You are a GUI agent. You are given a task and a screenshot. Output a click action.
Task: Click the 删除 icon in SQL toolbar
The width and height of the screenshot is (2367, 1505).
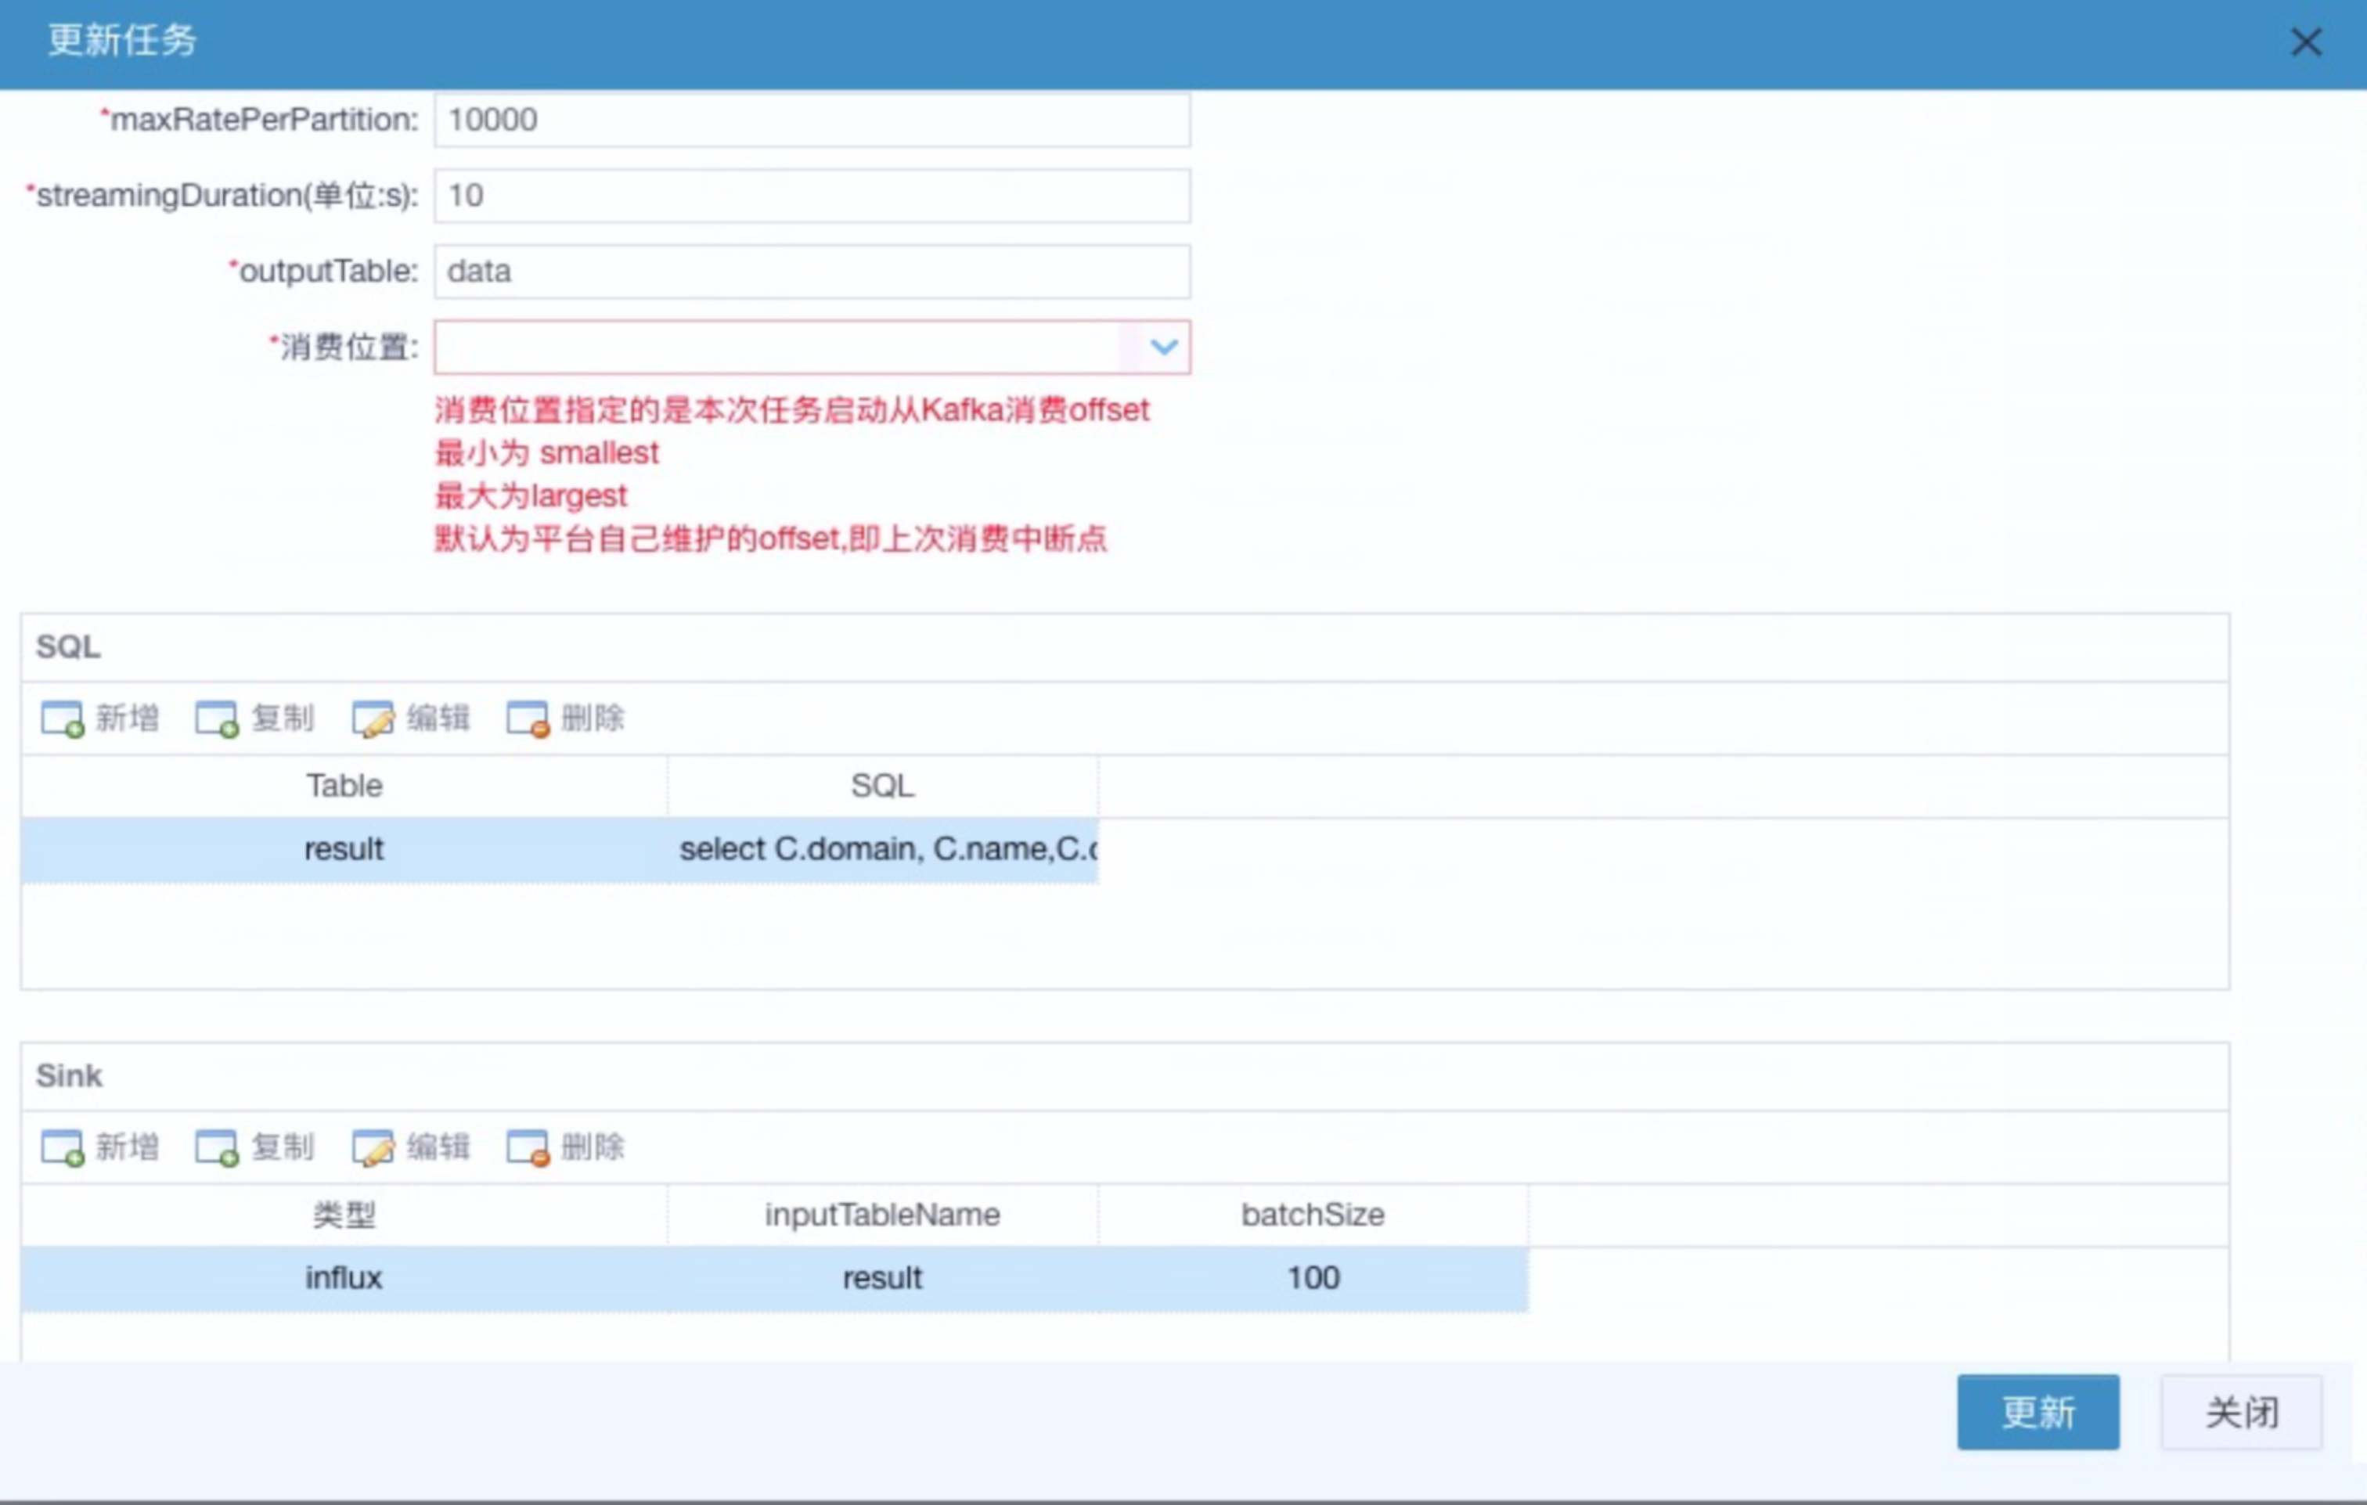click(x=528, y=718)
